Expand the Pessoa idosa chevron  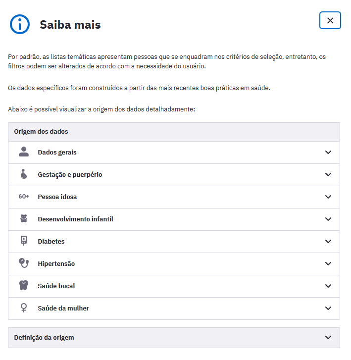[328, 197]
